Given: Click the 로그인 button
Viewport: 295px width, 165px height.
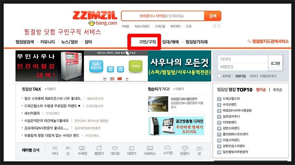Looking at the screenshot, I should (275, 63).
